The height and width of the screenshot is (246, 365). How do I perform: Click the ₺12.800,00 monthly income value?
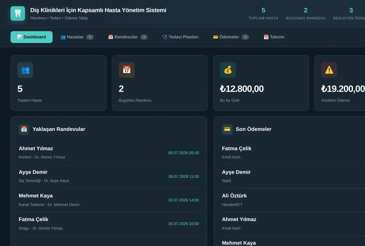(x=242, y=89)
